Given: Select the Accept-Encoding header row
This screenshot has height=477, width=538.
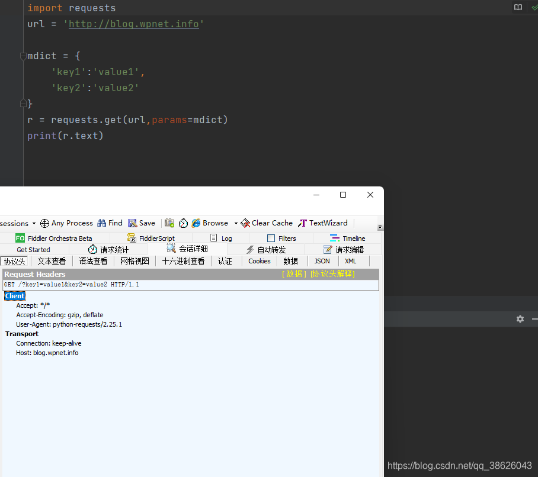Looking at the screenshot, I should (60, 315).
